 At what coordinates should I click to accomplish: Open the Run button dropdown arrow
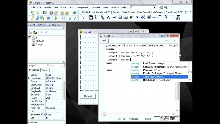coord(60,18)
